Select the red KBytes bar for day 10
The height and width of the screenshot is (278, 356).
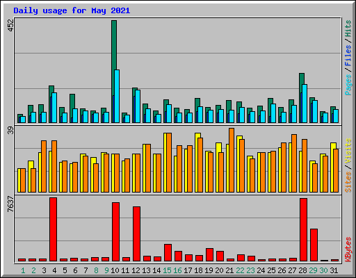[115, 232]
